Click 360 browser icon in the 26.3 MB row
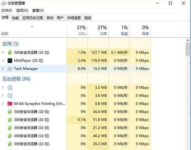Image resolution: width=191 pixels, height=150 pixels. [x=10, y=144]
